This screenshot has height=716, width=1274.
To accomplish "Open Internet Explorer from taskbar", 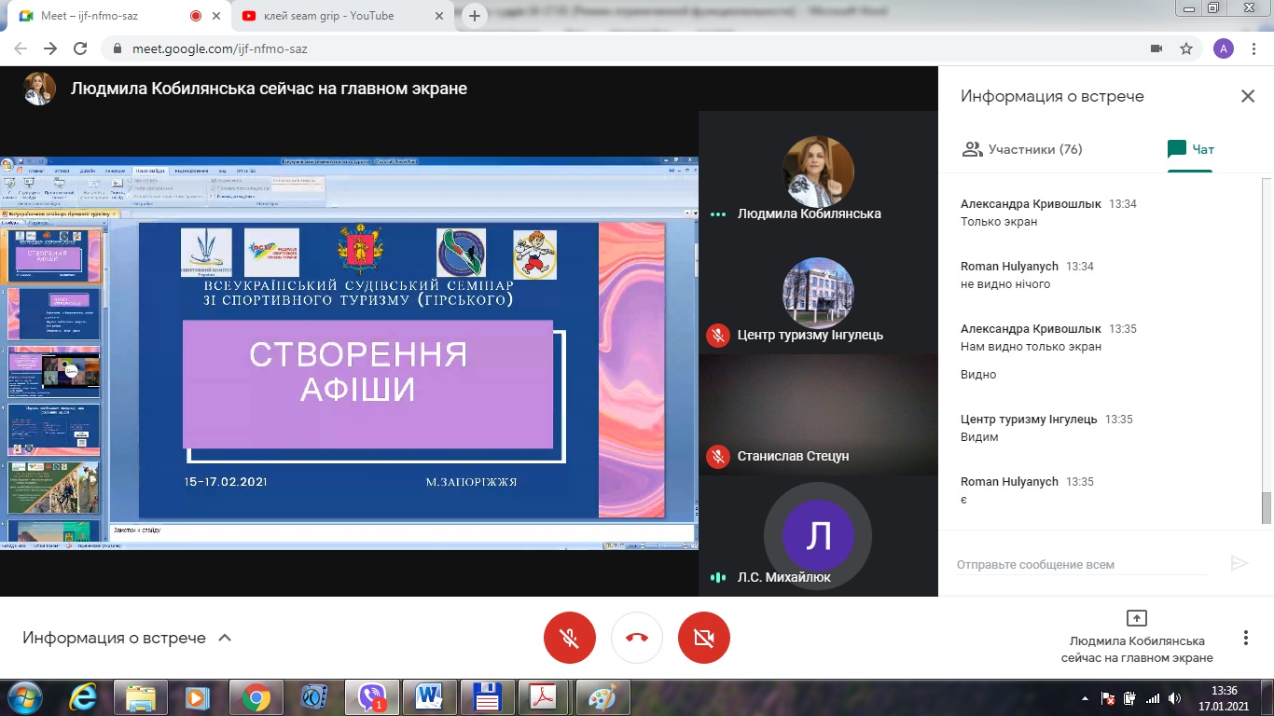I will (x=84, y=697).
